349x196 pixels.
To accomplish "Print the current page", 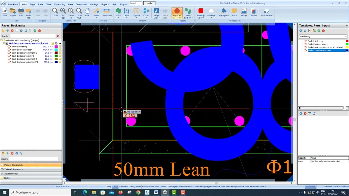I will point(21,12).
